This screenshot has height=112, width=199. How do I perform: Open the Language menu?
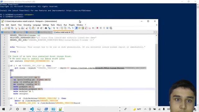tap(37, 25)
